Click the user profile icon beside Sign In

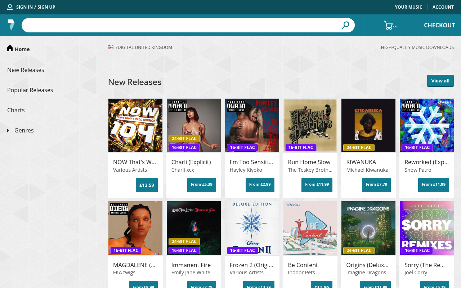[x=10, y=7]
